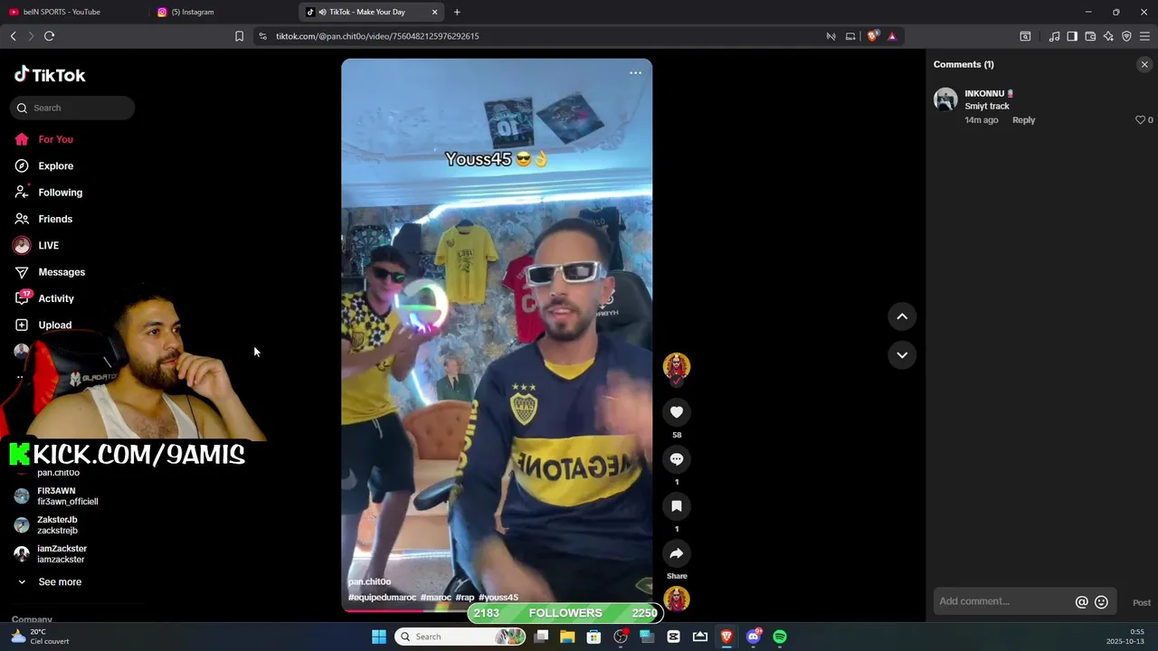Open INKONNU's profile avatar in comments
1158x651 pixels.
(x=945, y=99)
